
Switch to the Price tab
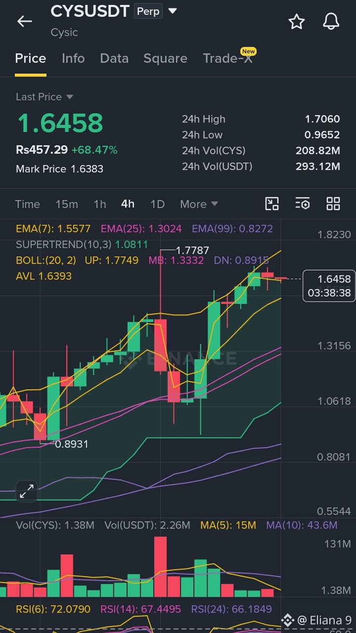click(x=31, y=58)
